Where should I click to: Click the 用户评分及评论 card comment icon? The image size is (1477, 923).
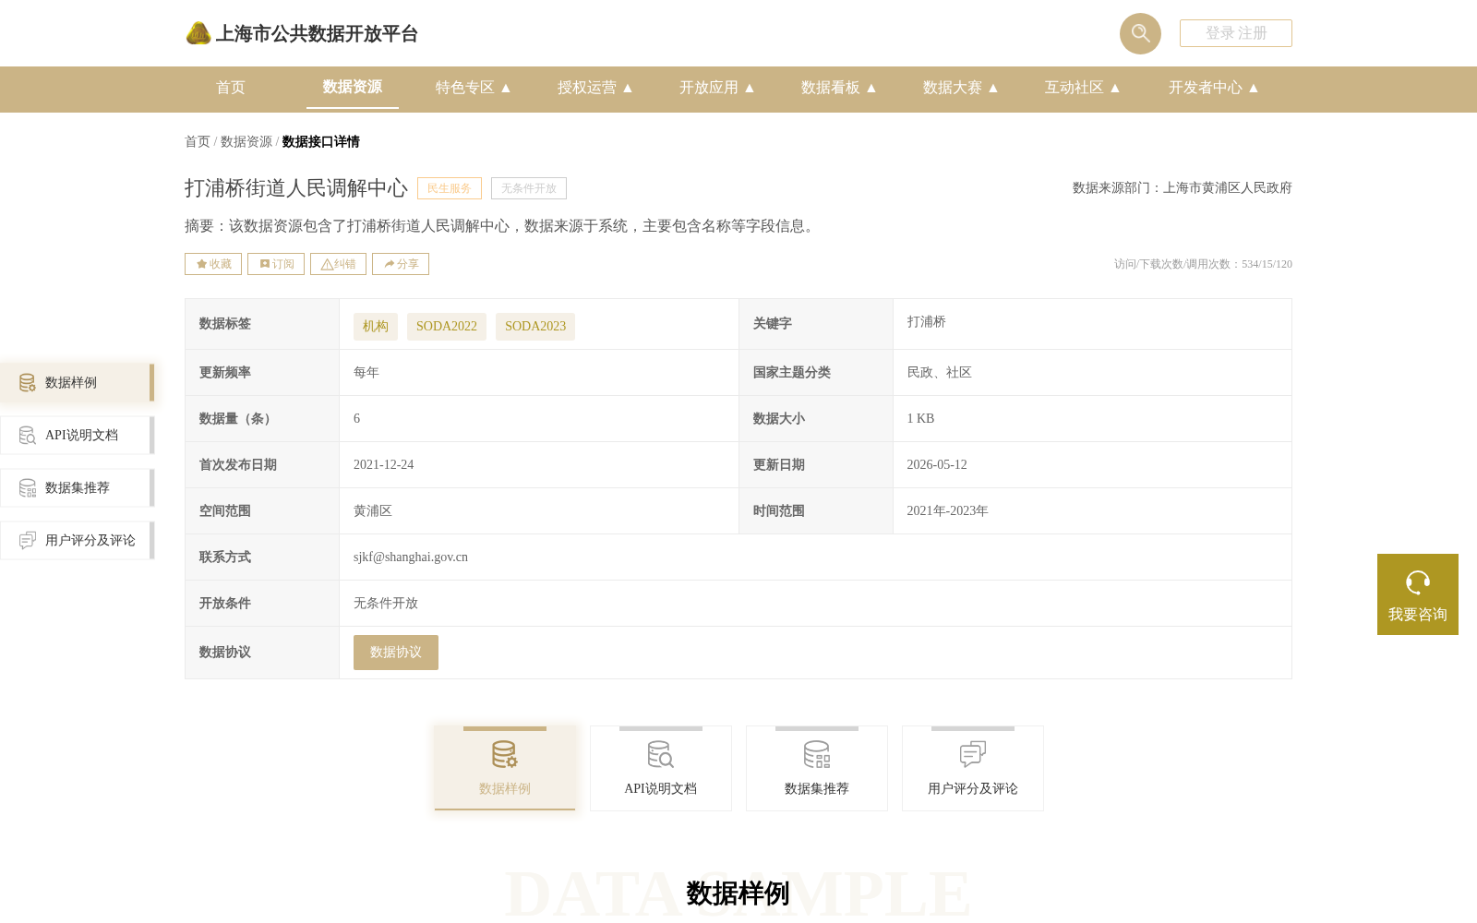pos(973,754)
